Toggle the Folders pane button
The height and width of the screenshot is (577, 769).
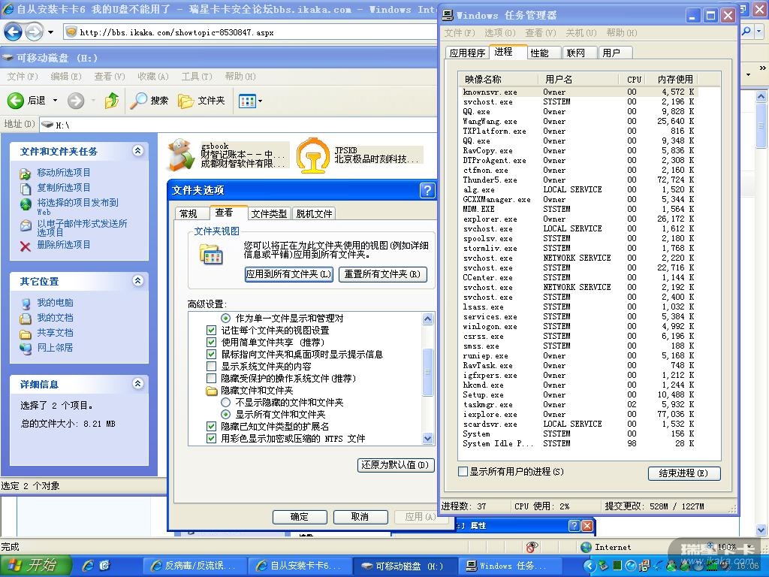(201, 101)
